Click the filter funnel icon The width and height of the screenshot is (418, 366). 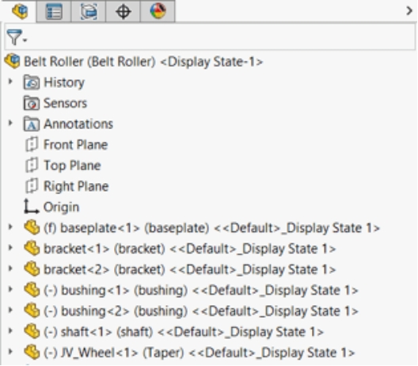(x=14, y=37)
